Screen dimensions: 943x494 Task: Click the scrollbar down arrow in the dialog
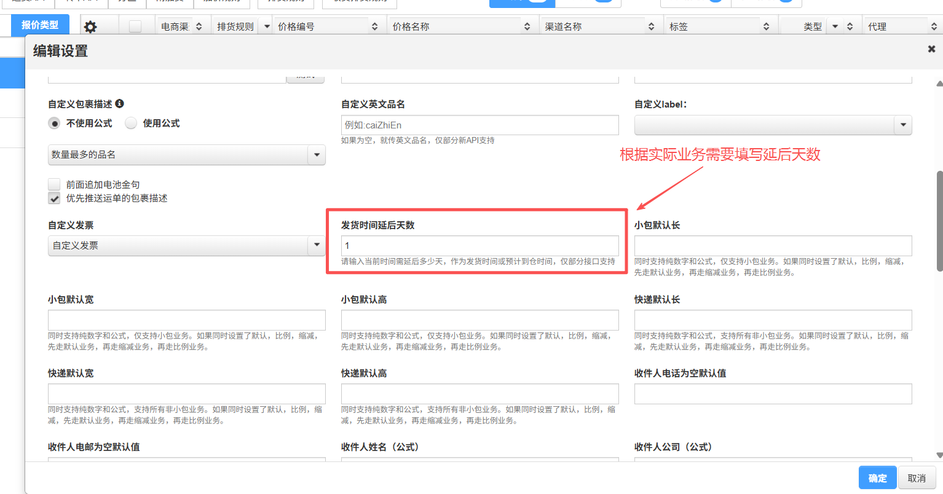[x=939, y=455]
